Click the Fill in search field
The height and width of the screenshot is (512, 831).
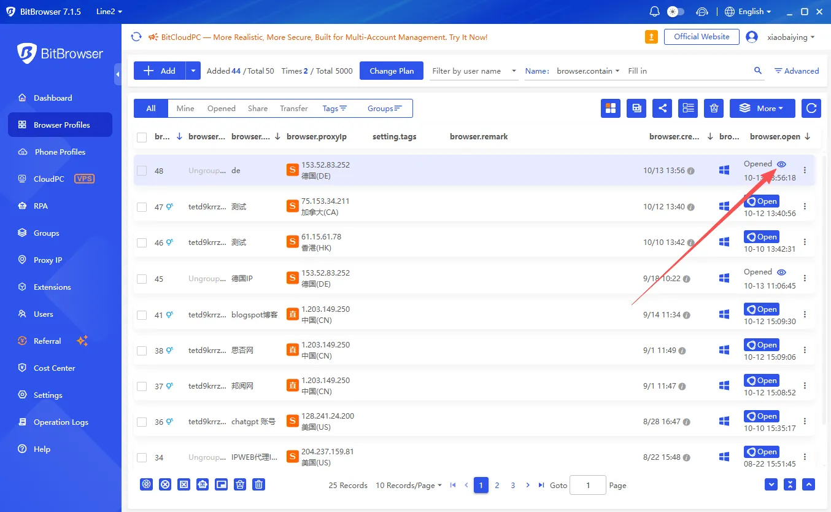pyautogui.click(x=687, y=71)
